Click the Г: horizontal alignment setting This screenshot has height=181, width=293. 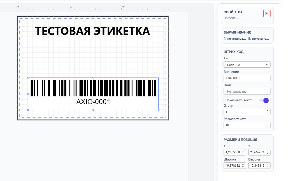[x=235, y=39]
